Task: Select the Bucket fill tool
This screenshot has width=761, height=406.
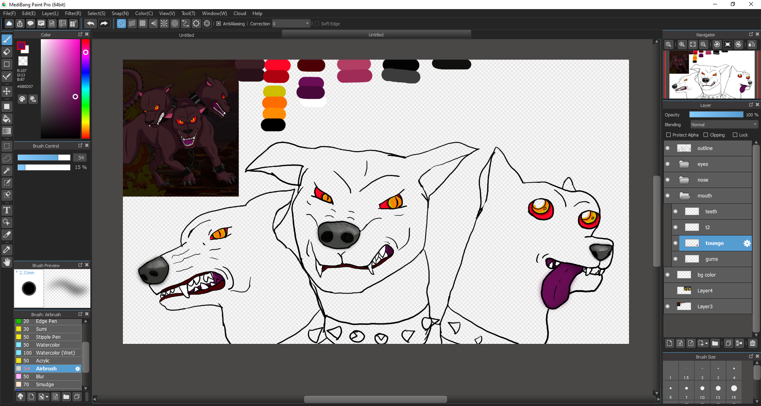Action: [x=7, y=119]
